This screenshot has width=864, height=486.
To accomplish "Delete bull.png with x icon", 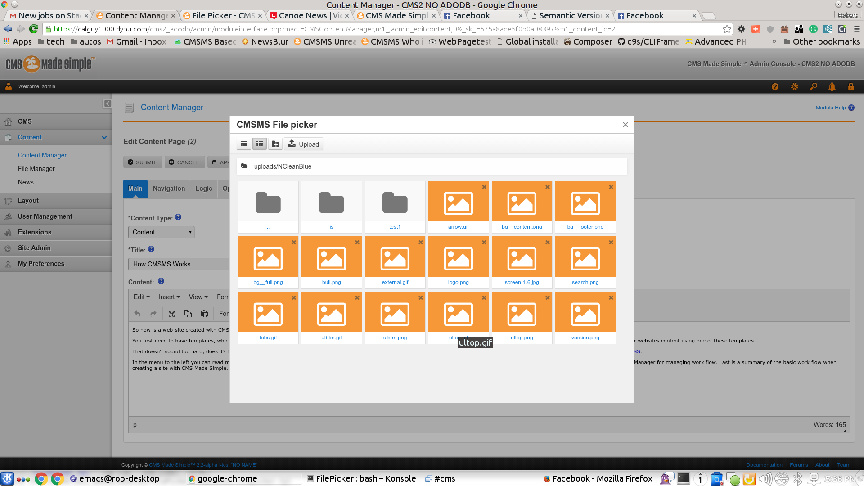I will (x=357, y=243).
